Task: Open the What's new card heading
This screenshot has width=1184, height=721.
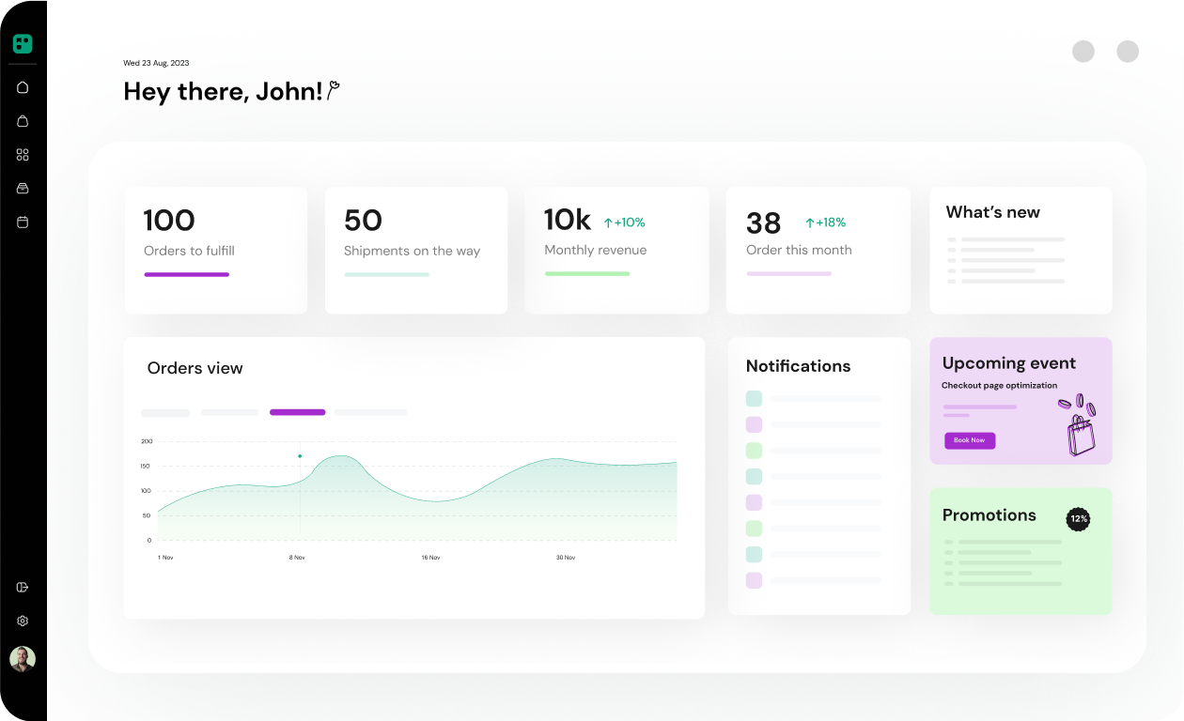Action: coord(992,212)
